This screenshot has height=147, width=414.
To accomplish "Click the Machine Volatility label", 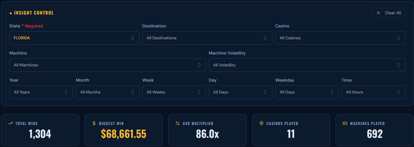I will click(227, 53).
